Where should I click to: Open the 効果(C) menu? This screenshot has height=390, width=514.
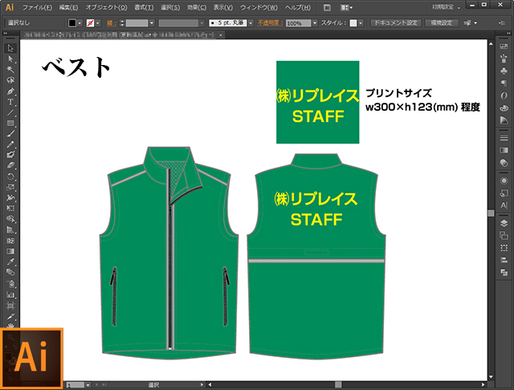(197, 7)
